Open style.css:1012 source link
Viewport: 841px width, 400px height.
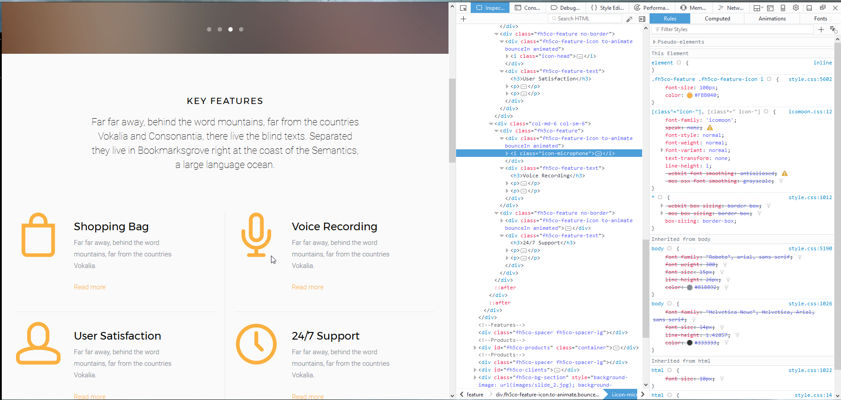pos(810,197)
